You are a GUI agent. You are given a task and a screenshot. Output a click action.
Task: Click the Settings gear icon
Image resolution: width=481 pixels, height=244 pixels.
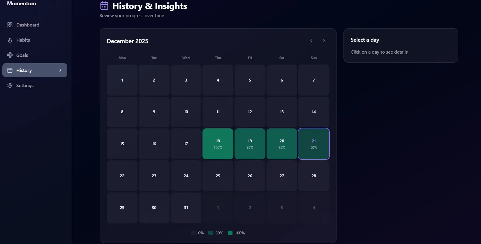[x=10, y=85]
